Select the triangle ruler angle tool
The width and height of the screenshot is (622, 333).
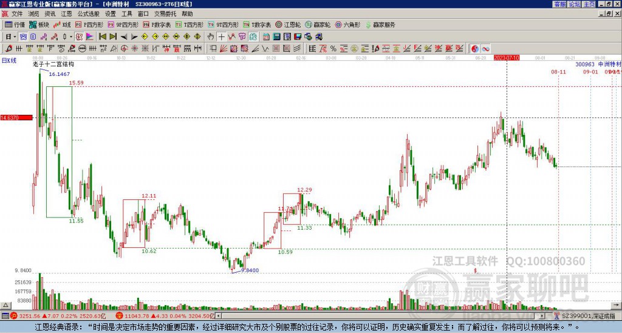[x=114, y=49]
